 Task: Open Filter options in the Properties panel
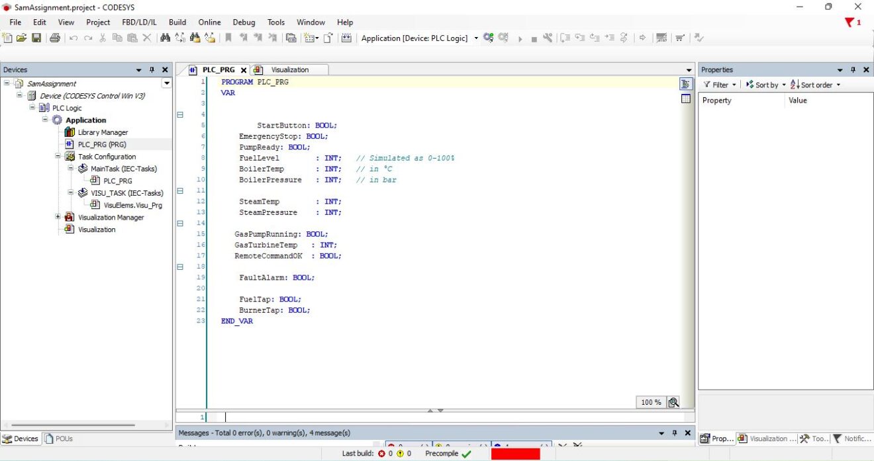coord(718,85)
